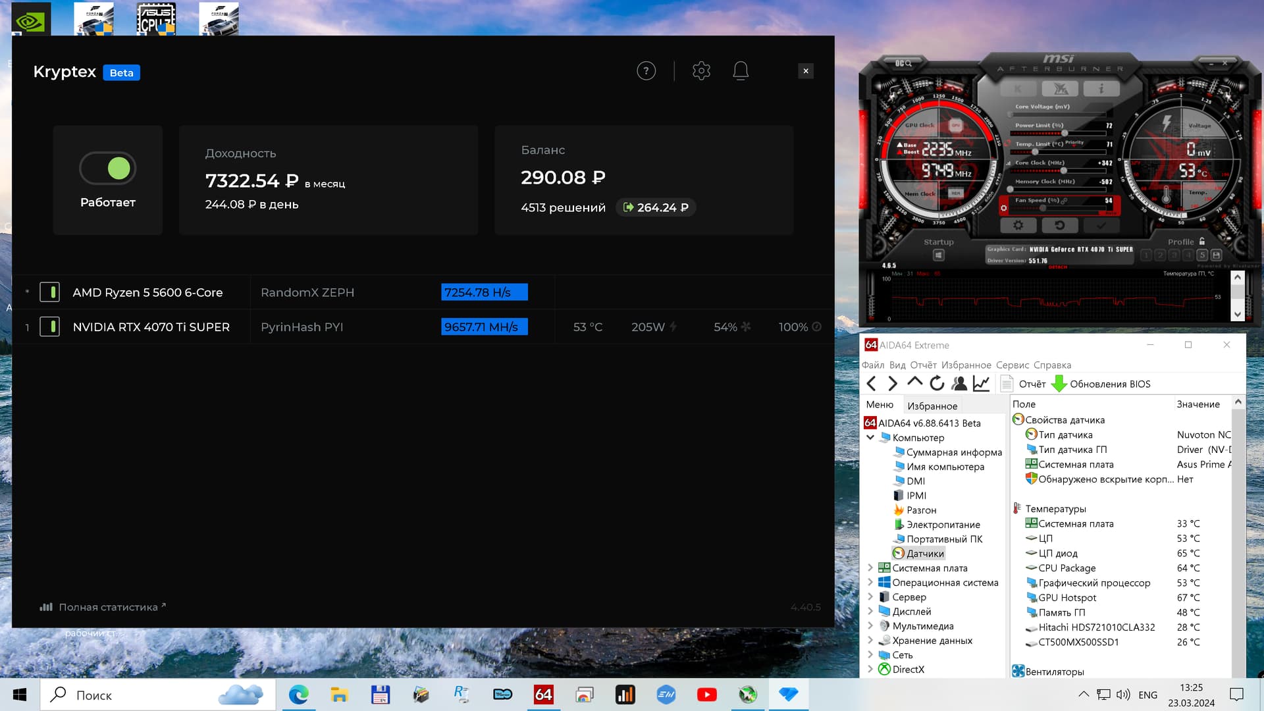The height and width of the screenshot is (711, 1264).
Task: Expand Системная плата tree node
Action: coord(870,567)
